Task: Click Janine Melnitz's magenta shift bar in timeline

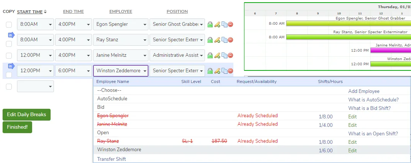Action: pyautogui.click(x=391, y=50)
